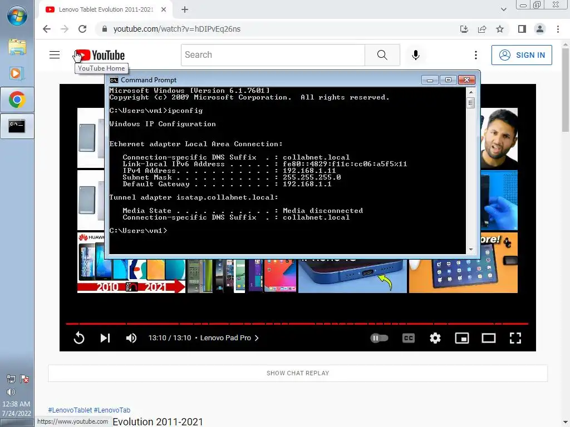Image resolution: width=570 pixels, height=427 pixels.
Task: Open the Command Prompt system menu icon
Action: point(114,80)
